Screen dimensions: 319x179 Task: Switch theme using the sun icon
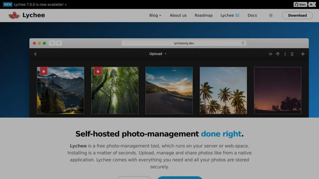271,15
